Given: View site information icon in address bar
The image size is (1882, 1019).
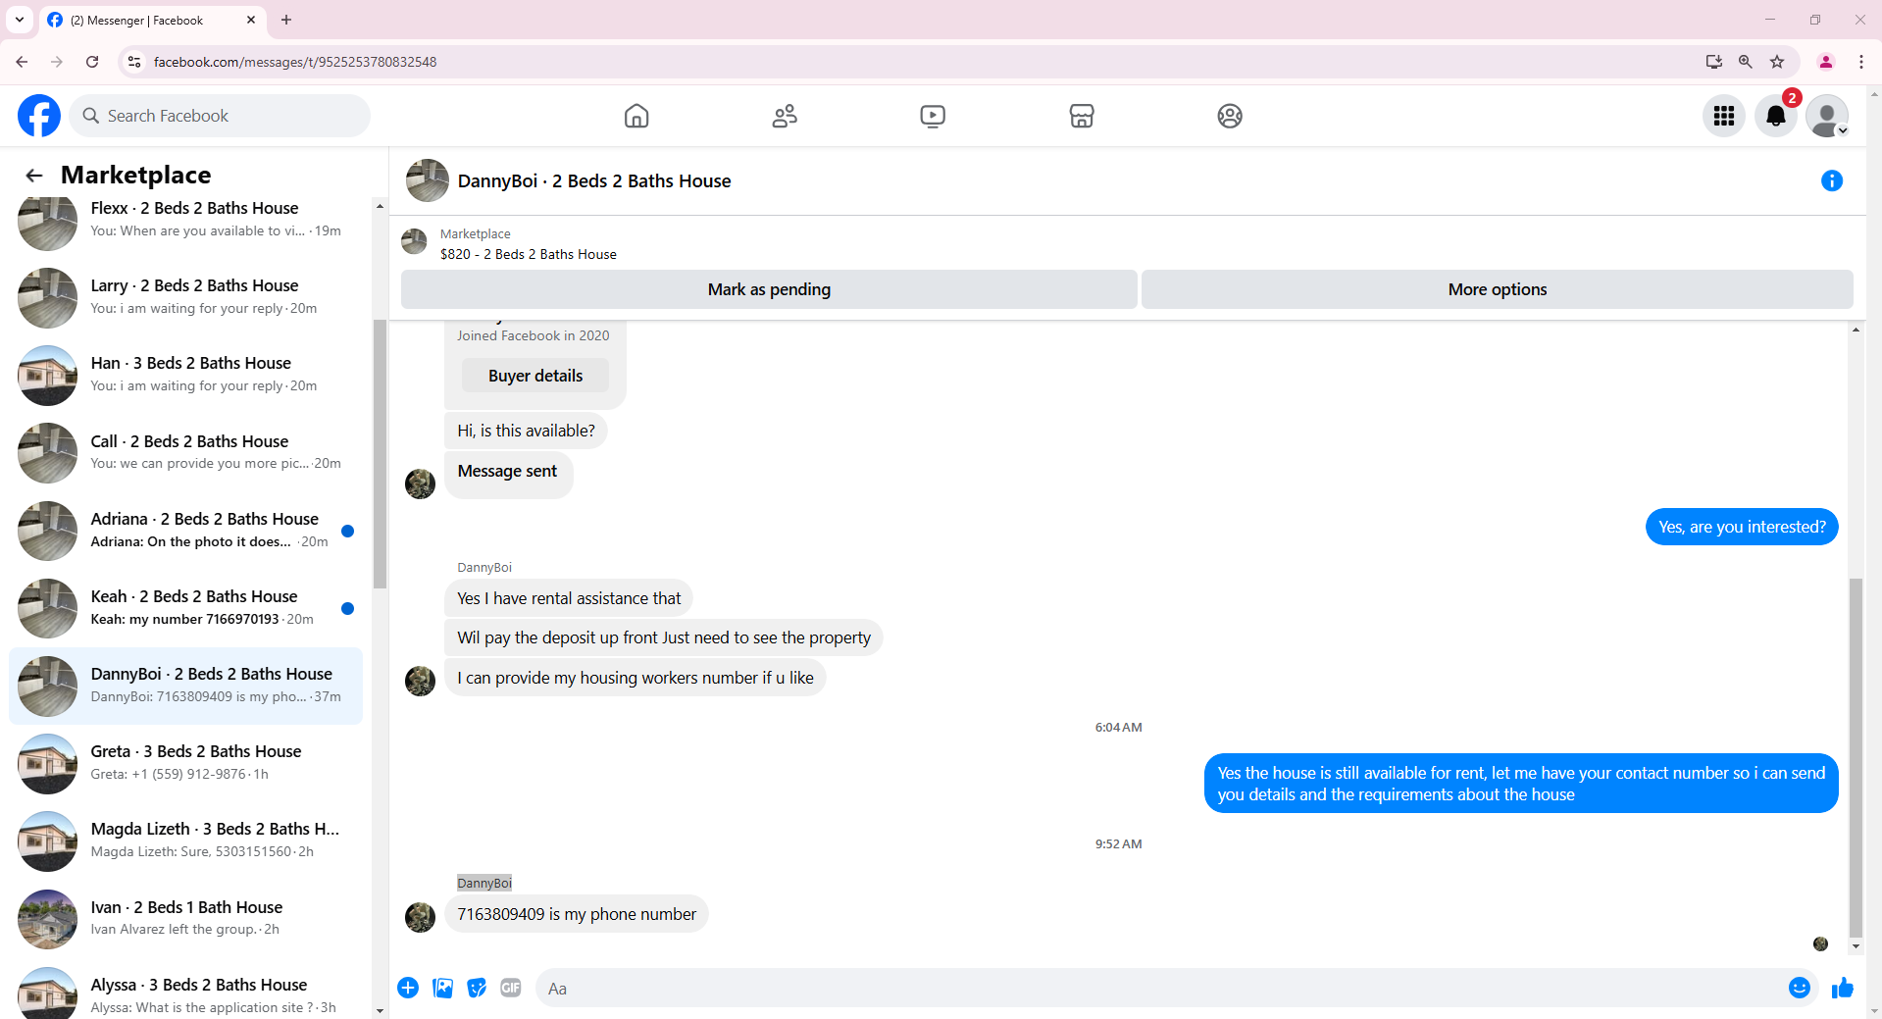Looking at the screenshot, I should 134,62.
